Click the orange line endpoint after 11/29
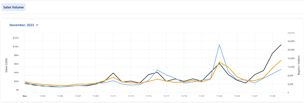 [281, 60]
